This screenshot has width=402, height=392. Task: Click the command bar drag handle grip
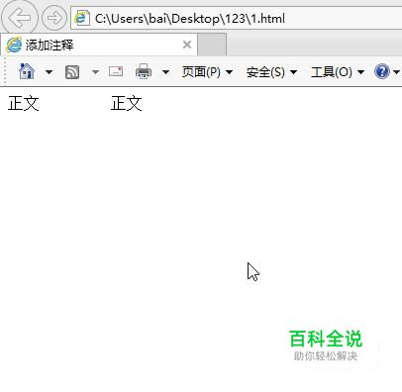5,71
